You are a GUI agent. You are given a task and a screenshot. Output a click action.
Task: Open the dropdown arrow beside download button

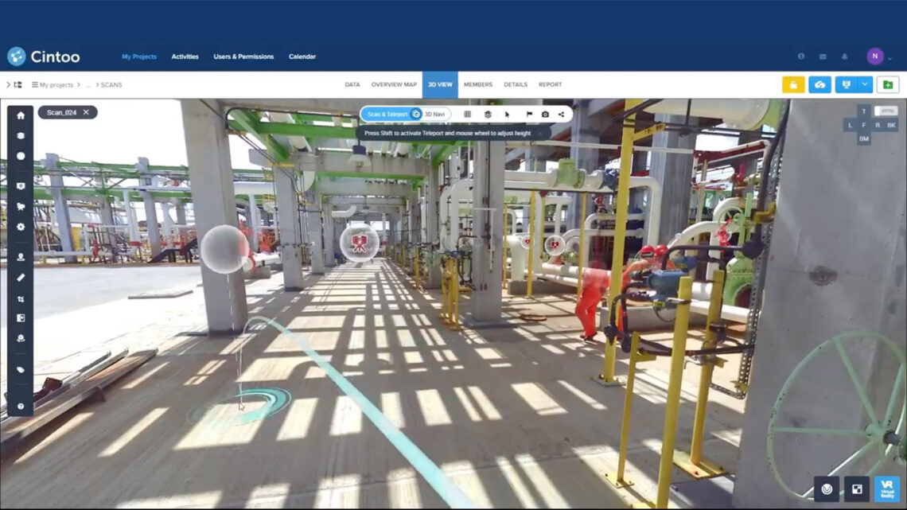coord(865,84)
